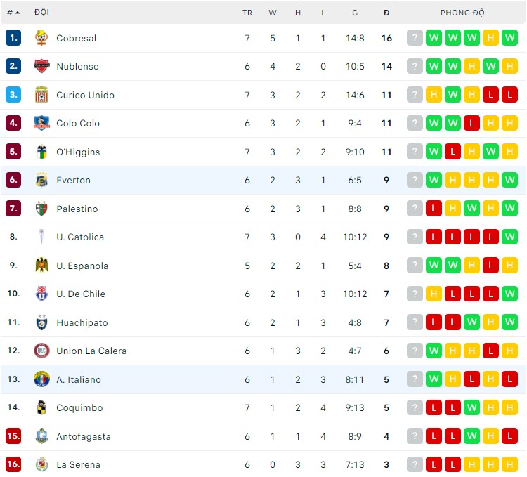Click the ĐỘI column header

pos(41,13)
